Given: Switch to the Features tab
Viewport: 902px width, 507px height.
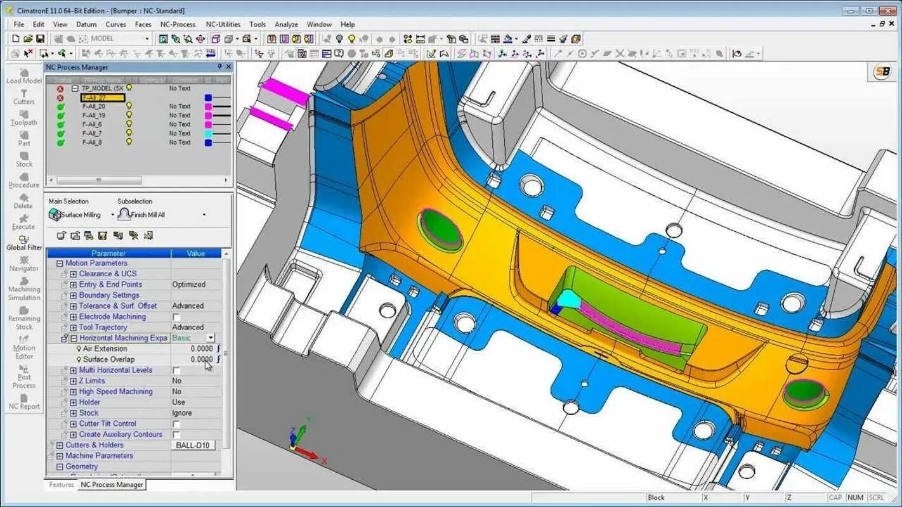Looking at the screenshot, I should (62, 485).
